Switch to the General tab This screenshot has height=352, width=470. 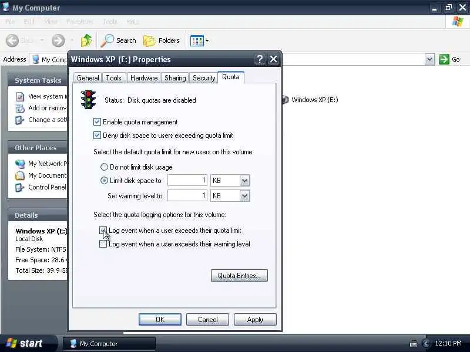pyautogui.click(x=88, y=78)
